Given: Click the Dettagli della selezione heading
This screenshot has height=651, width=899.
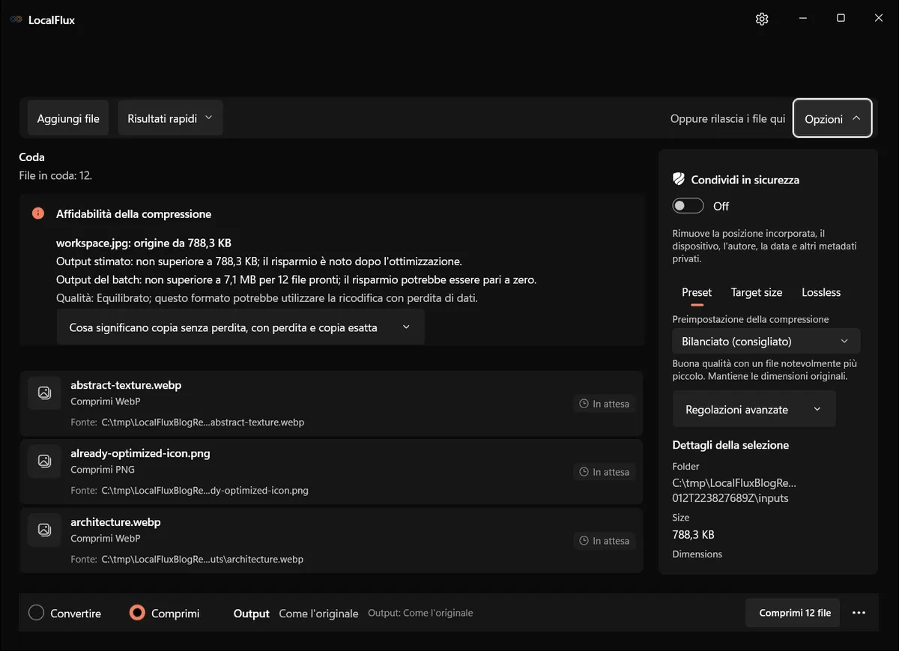Looking at the screenshot, I should point(730,445).
